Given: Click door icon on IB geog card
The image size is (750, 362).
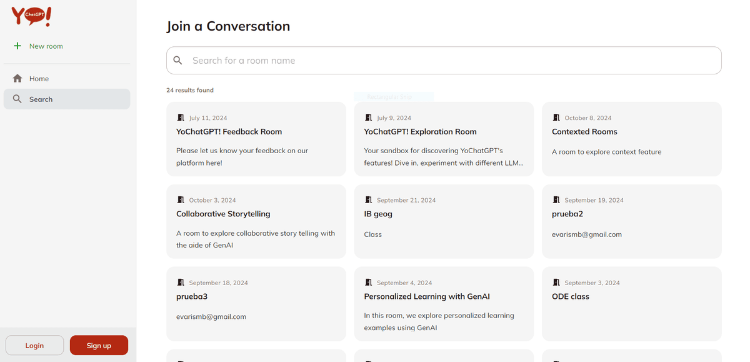Looking at the screenshot, I should (368, 200).
